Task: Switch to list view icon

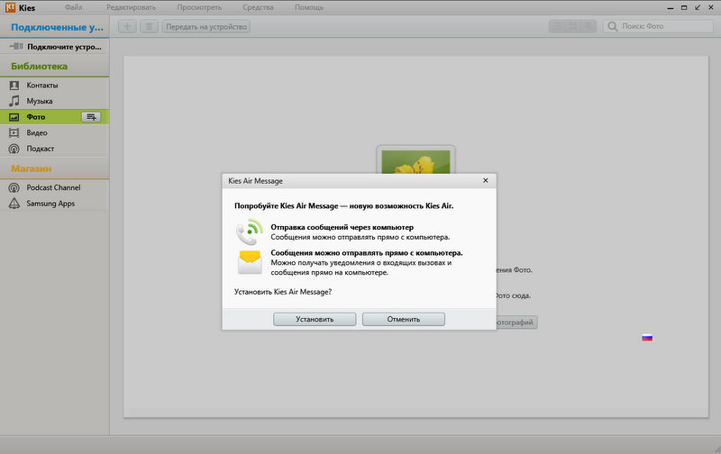Action: pos(557,27)
